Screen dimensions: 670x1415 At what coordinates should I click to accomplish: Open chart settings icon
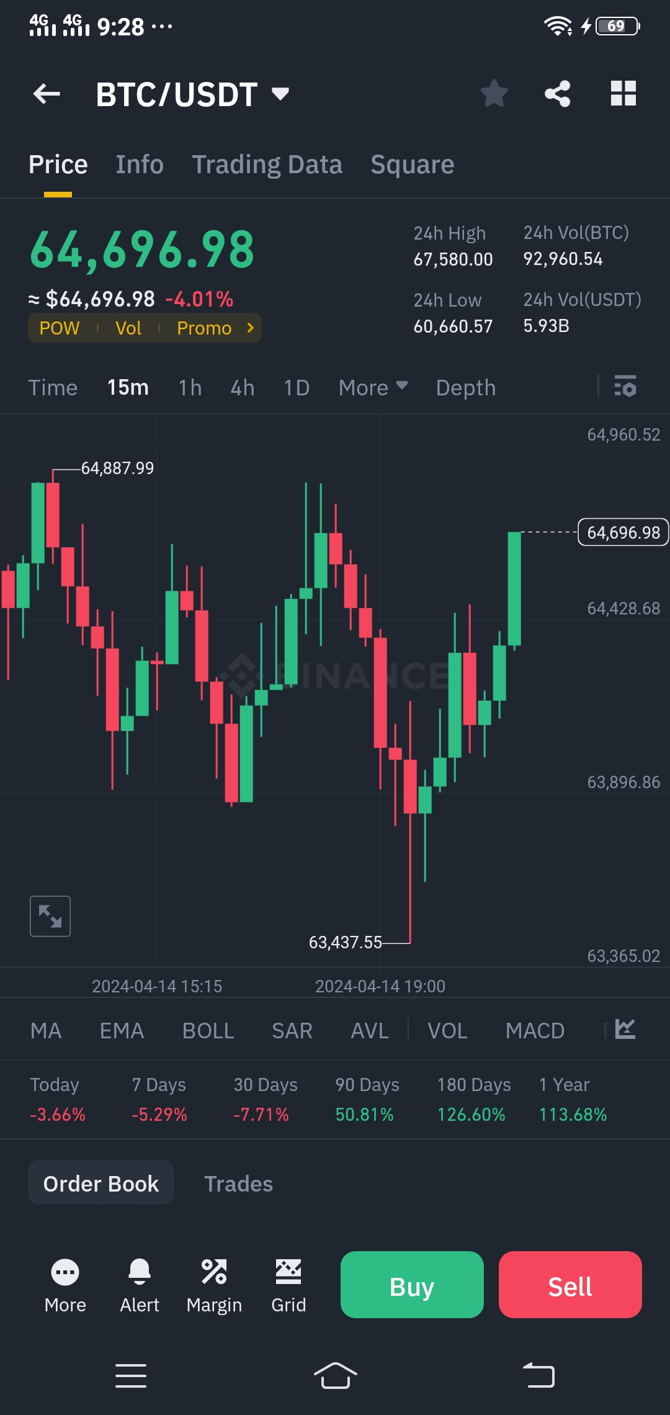[625, 386]
